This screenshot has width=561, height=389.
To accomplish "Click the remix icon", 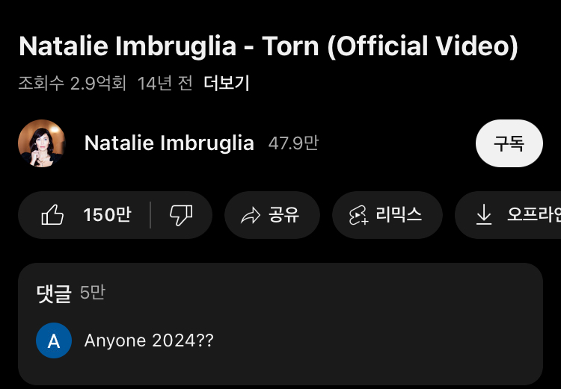I will (x=359, y=216).
